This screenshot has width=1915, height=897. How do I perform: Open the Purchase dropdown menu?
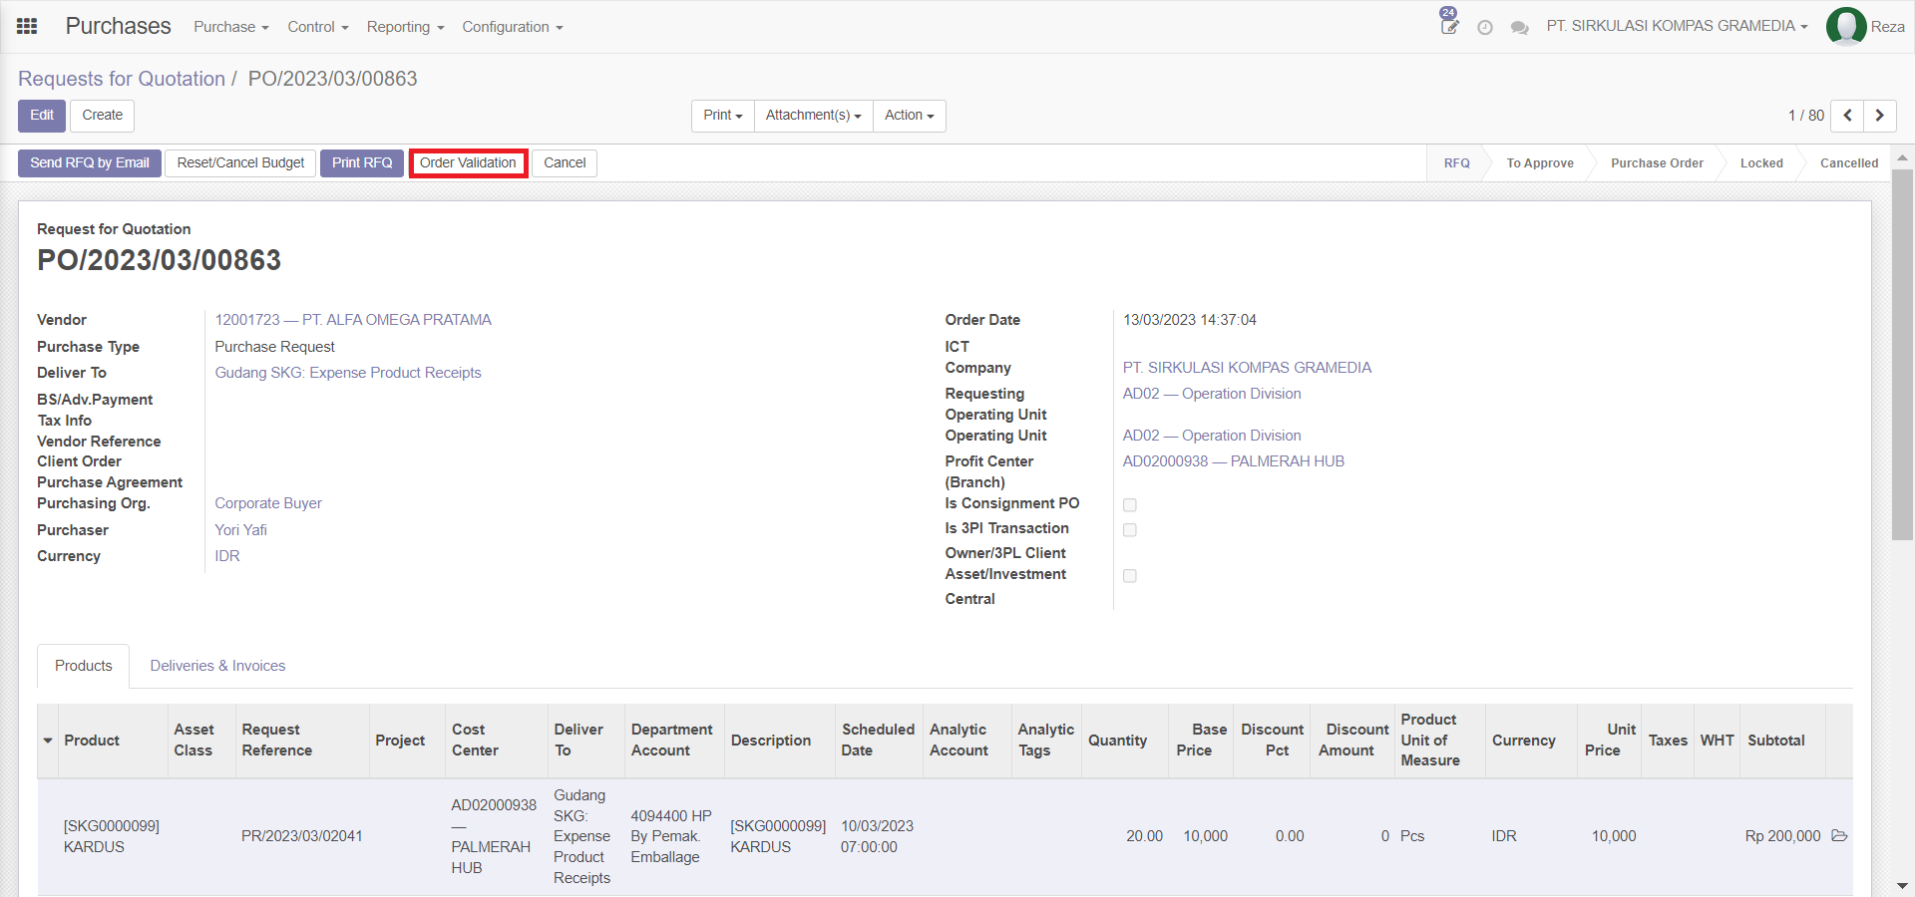tap(231, 27)
